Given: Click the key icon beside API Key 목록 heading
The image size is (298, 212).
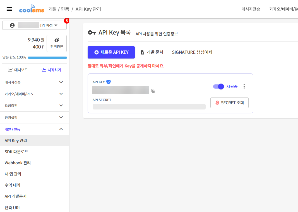Looking at the screenshot, I should pos(92,32).
